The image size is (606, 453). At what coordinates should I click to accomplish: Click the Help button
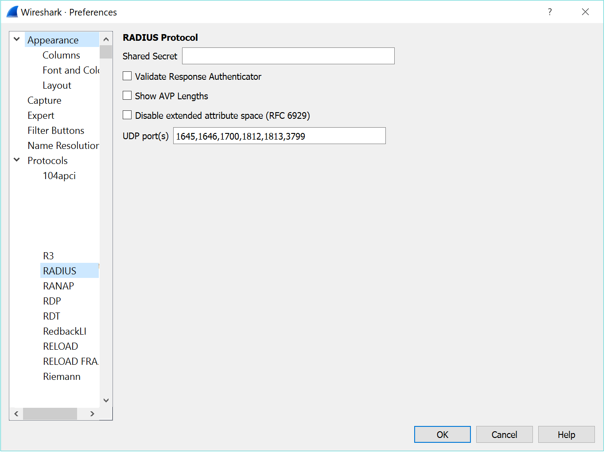point(566,434)
